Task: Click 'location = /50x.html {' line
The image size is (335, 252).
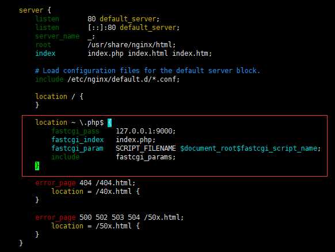Action: (x=96, y=226)
